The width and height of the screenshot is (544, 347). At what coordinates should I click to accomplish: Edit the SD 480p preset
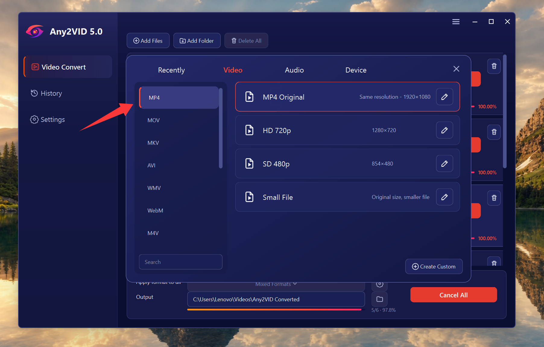tap(444, 164)
